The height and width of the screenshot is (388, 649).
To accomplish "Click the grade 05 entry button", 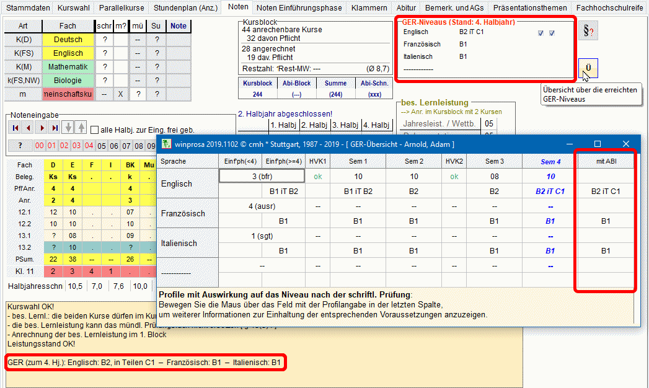I will (x=102, y=146).
